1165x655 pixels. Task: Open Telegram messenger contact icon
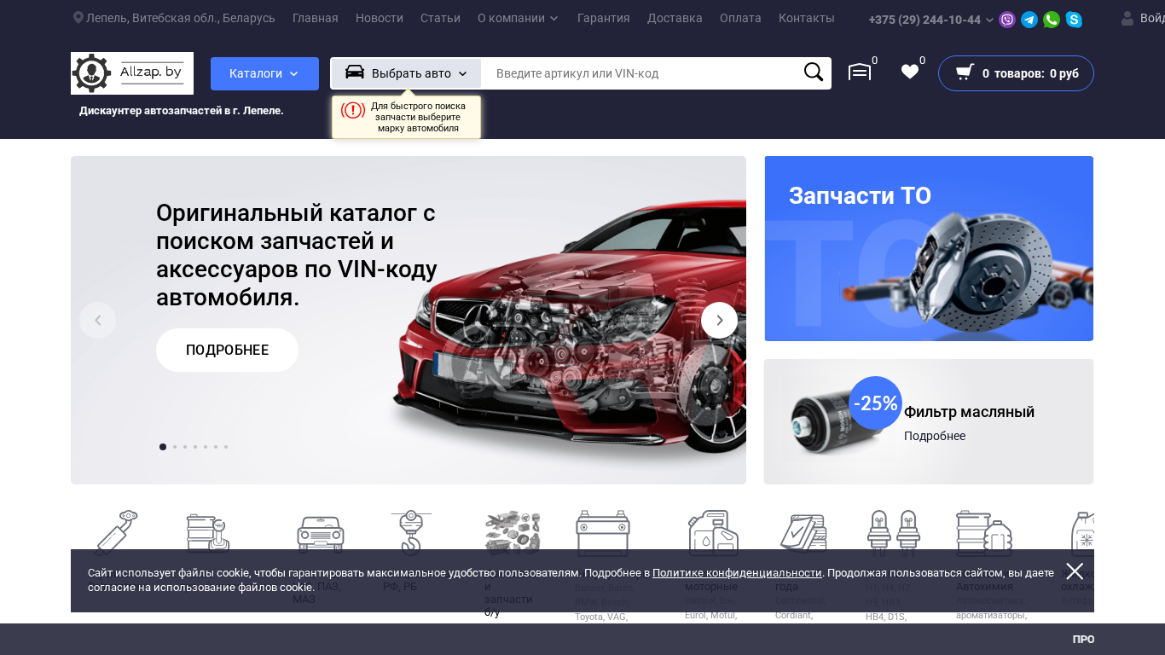[1029, 20]
